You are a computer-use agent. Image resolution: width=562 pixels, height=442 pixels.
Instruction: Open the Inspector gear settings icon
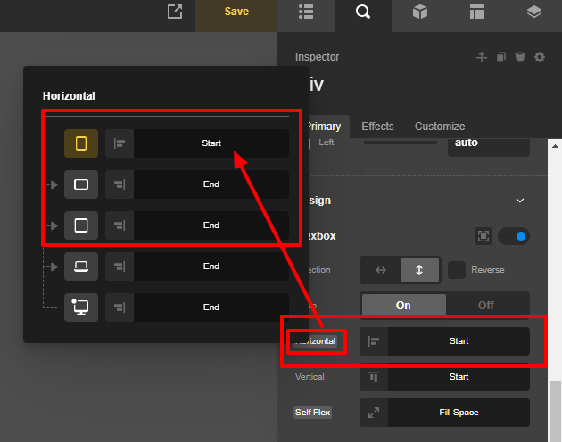point(540,57)
